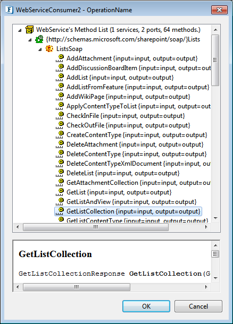
Task: Click the dialog title bar application icon
Action: [10, 10]
